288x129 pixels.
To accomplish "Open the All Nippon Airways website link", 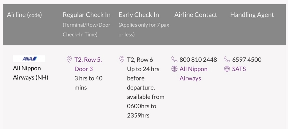I will (x=193, y=74).
